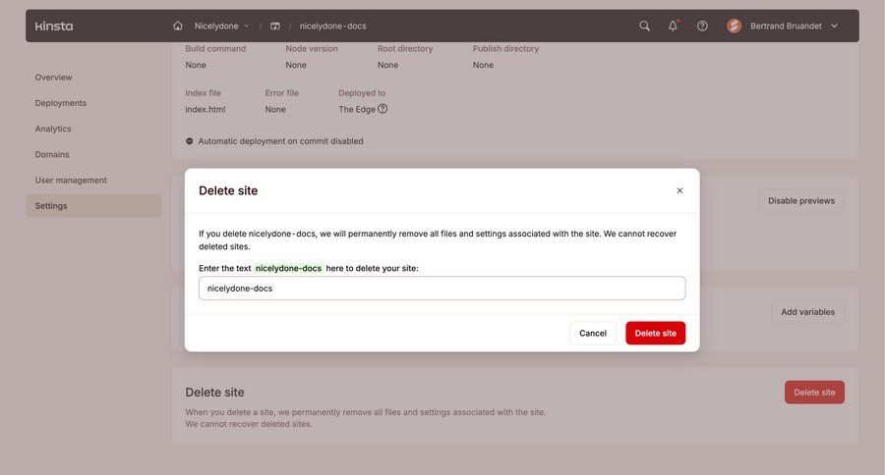Click the static site icon in breadcrumb
Screen dimensions: 885x475
click(x=275, y=26)
